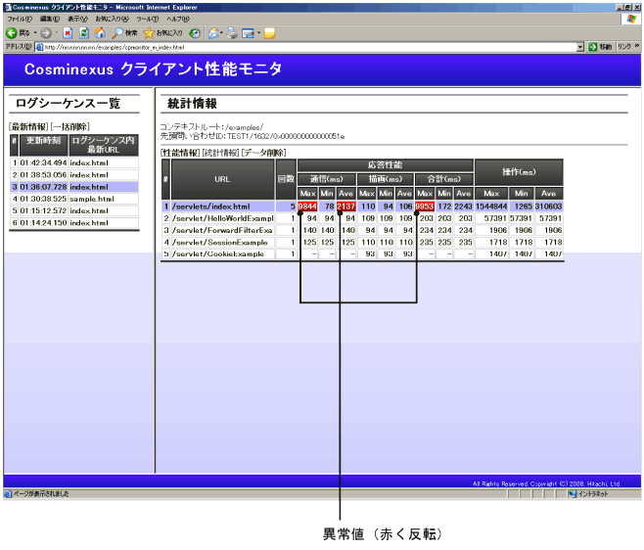Click the Edit page icon in toolbar
The width and height of the screenshot is (644, 550).
248,33
